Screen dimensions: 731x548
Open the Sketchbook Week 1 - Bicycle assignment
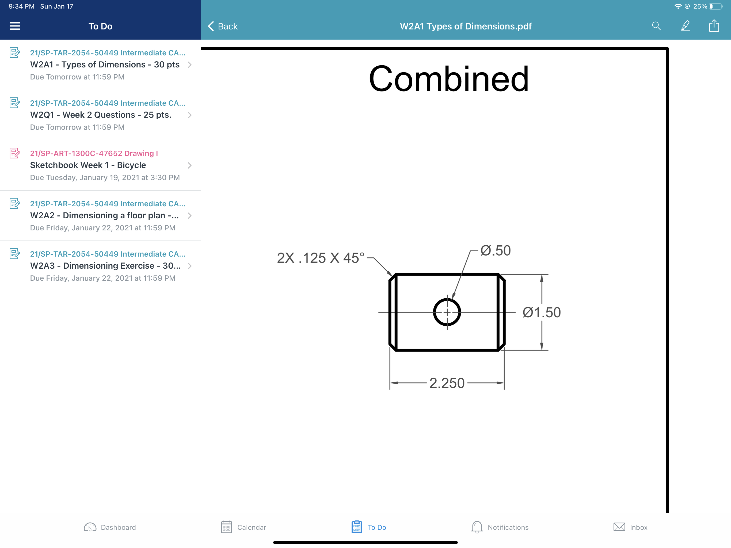[x=99, y=165]
